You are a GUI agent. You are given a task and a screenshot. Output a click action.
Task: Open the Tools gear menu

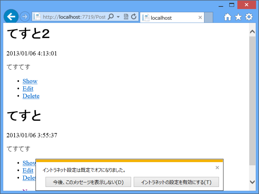249,17
